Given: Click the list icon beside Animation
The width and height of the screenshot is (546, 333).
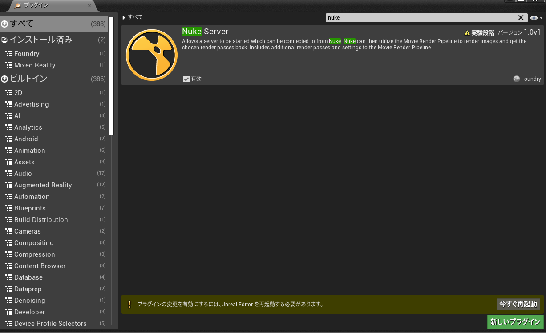Looking at the screenshot, I should (9, 151).
